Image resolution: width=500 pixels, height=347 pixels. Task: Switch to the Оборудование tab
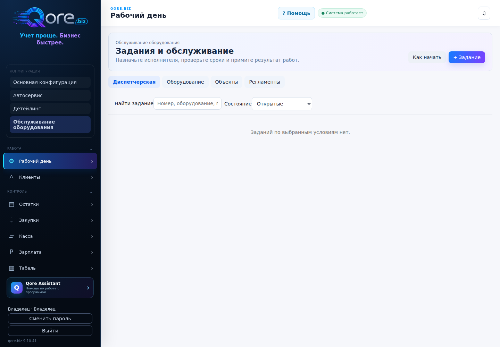click(185, 82)
